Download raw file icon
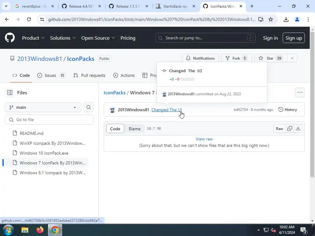315x236 pixels. tap(298, 128)
